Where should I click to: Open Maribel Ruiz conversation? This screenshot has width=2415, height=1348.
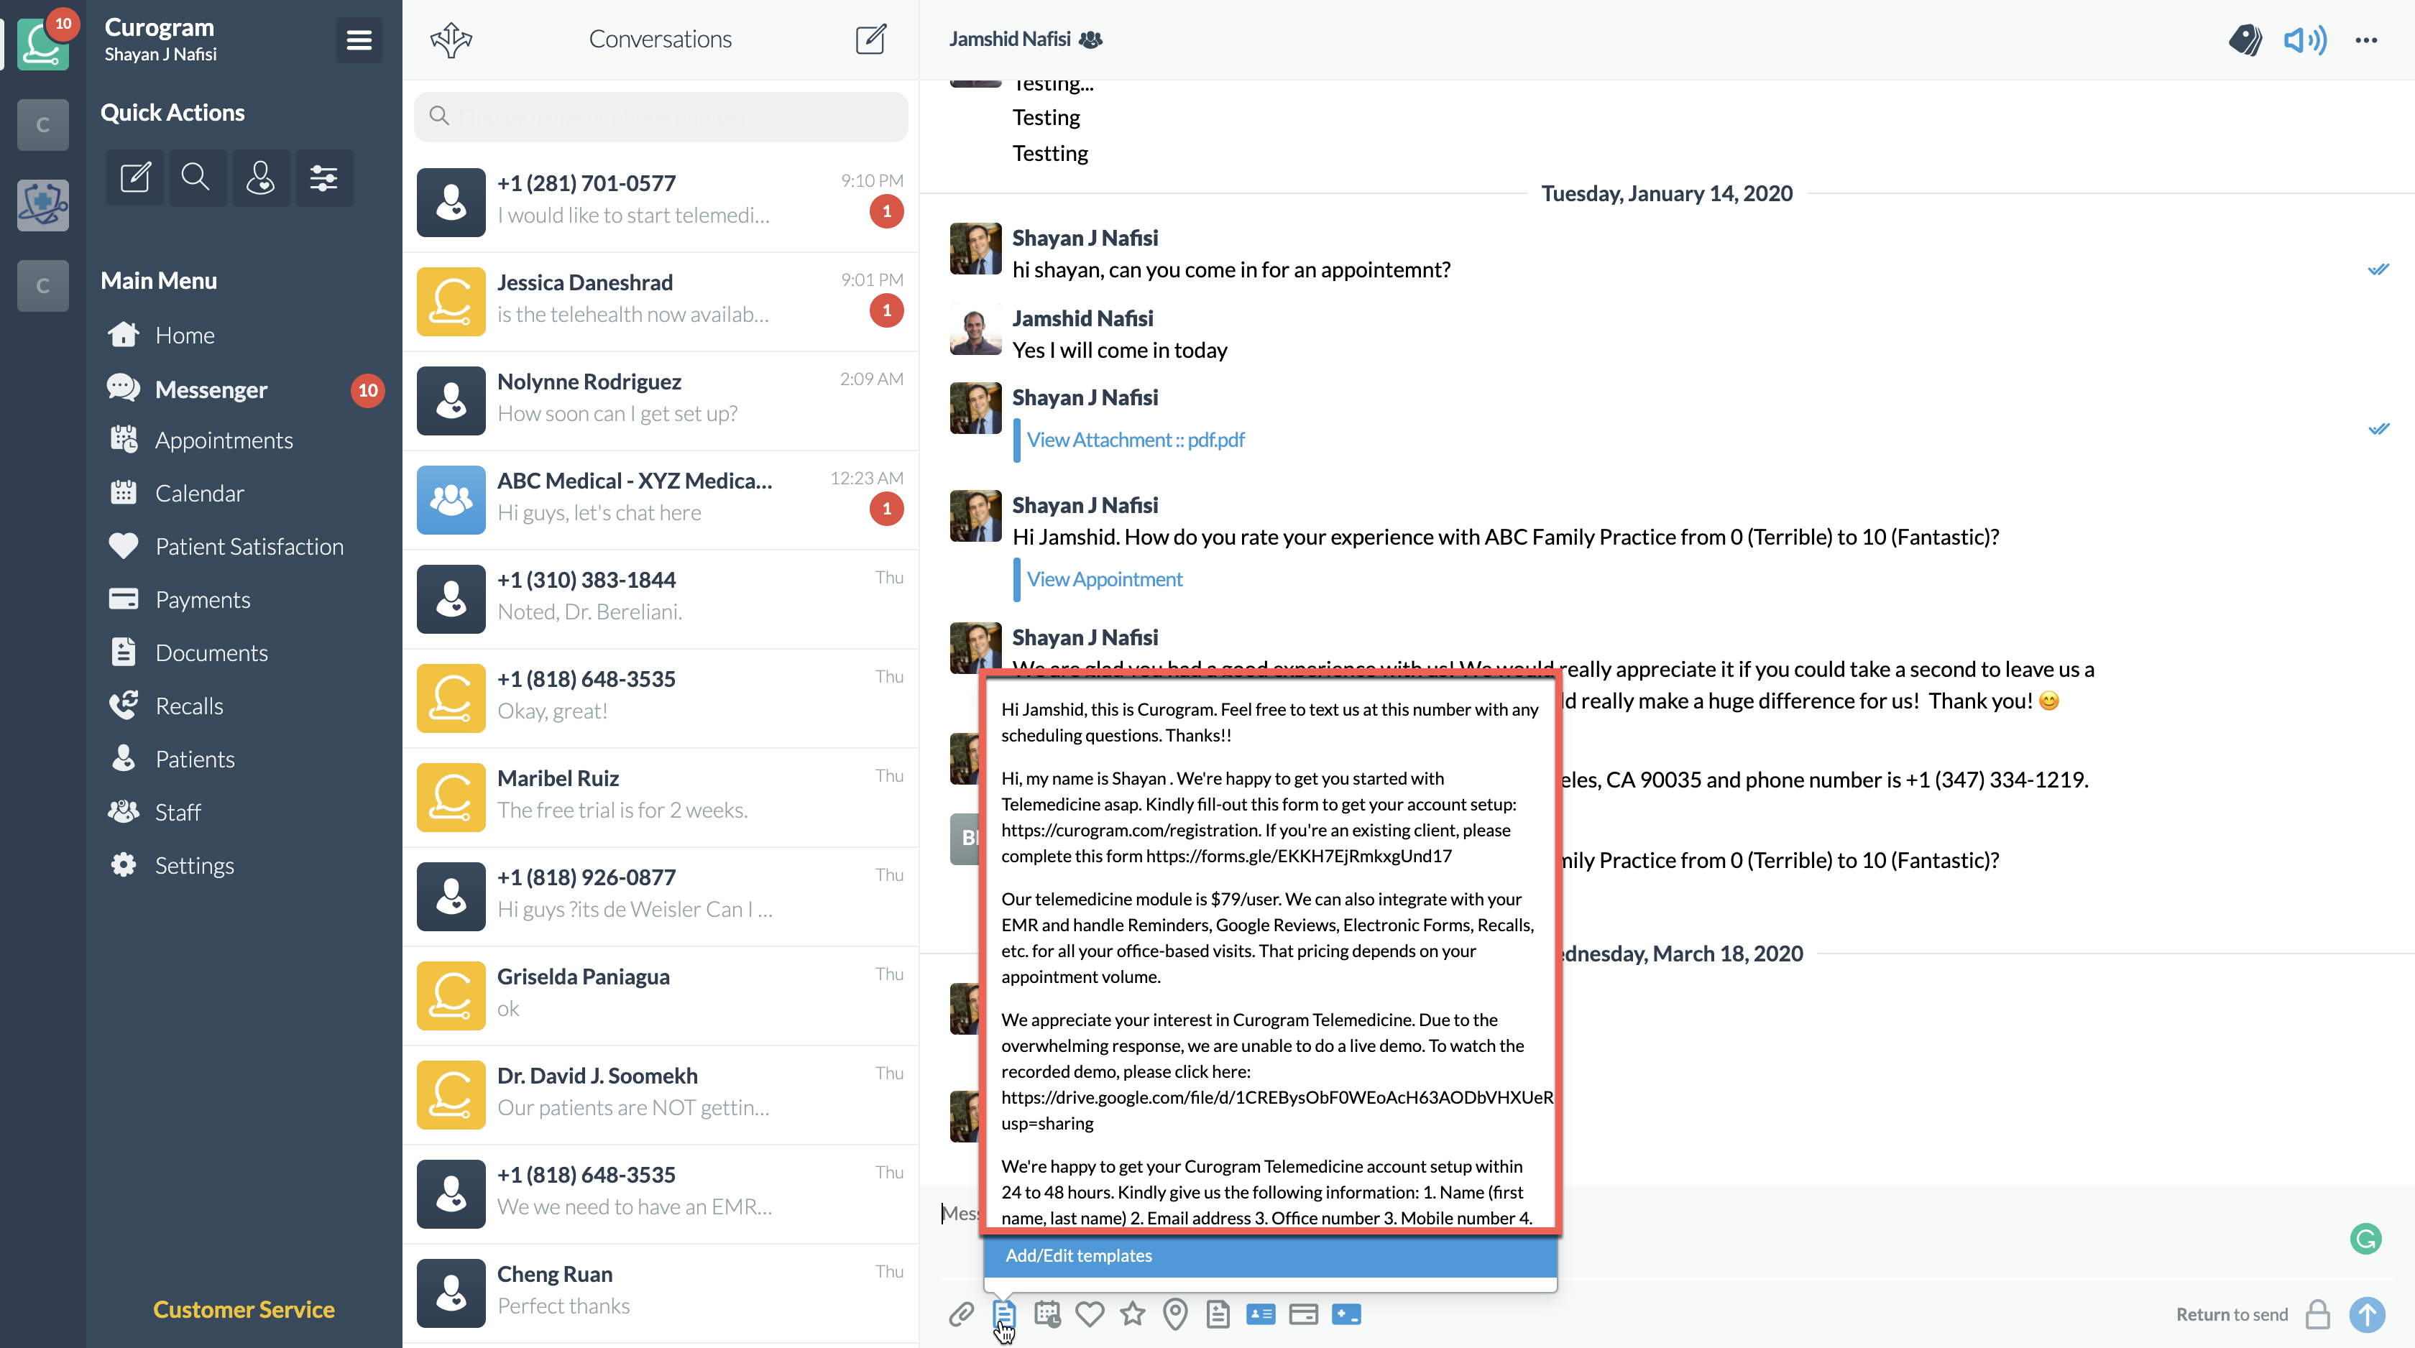pos(661,797)
